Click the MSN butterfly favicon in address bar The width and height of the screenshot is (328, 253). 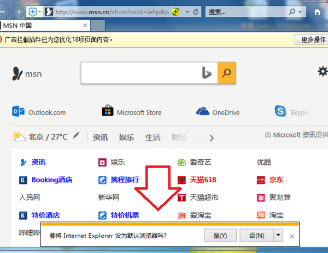click(x=49, y=12)
